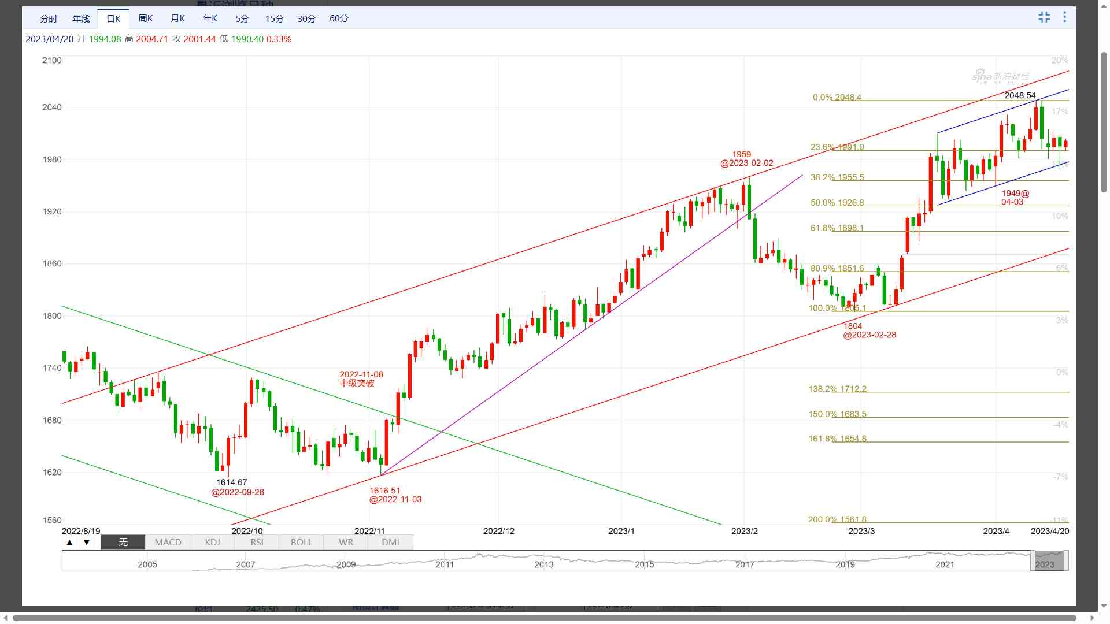Click the scroll-left arrow of horizontal scrollbar
The image size is (1110, 624).
coord(6,618)
